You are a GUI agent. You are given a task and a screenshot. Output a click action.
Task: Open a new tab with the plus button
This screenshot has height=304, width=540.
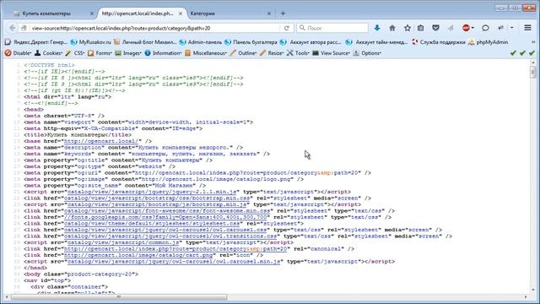click(283, 14)
